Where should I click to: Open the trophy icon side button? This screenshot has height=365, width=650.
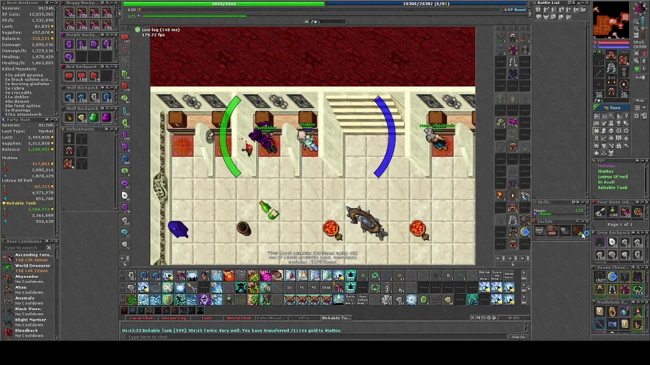point(619,123)
